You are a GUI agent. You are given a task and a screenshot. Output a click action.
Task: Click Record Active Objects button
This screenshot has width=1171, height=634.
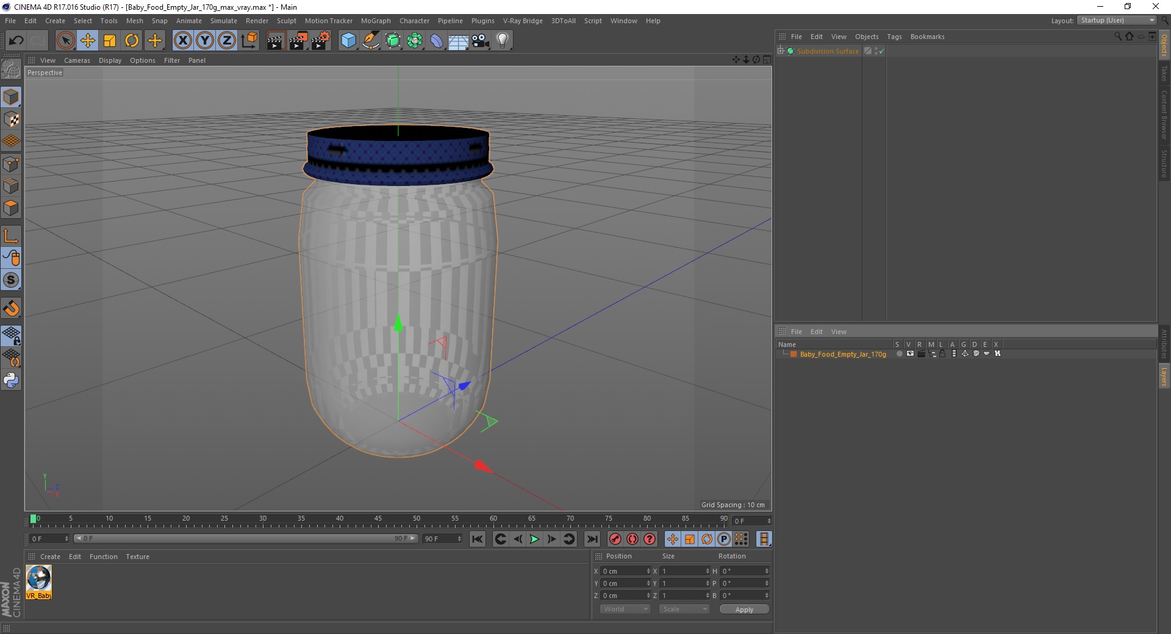pyautogui.click(x=615, y=539)
